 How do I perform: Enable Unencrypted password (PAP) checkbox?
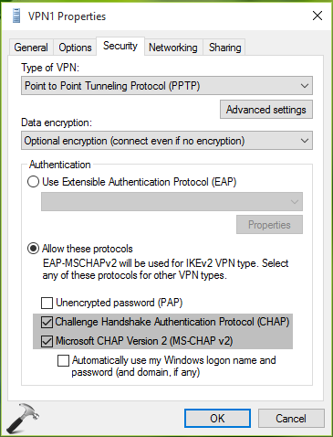tap(47, 304)
